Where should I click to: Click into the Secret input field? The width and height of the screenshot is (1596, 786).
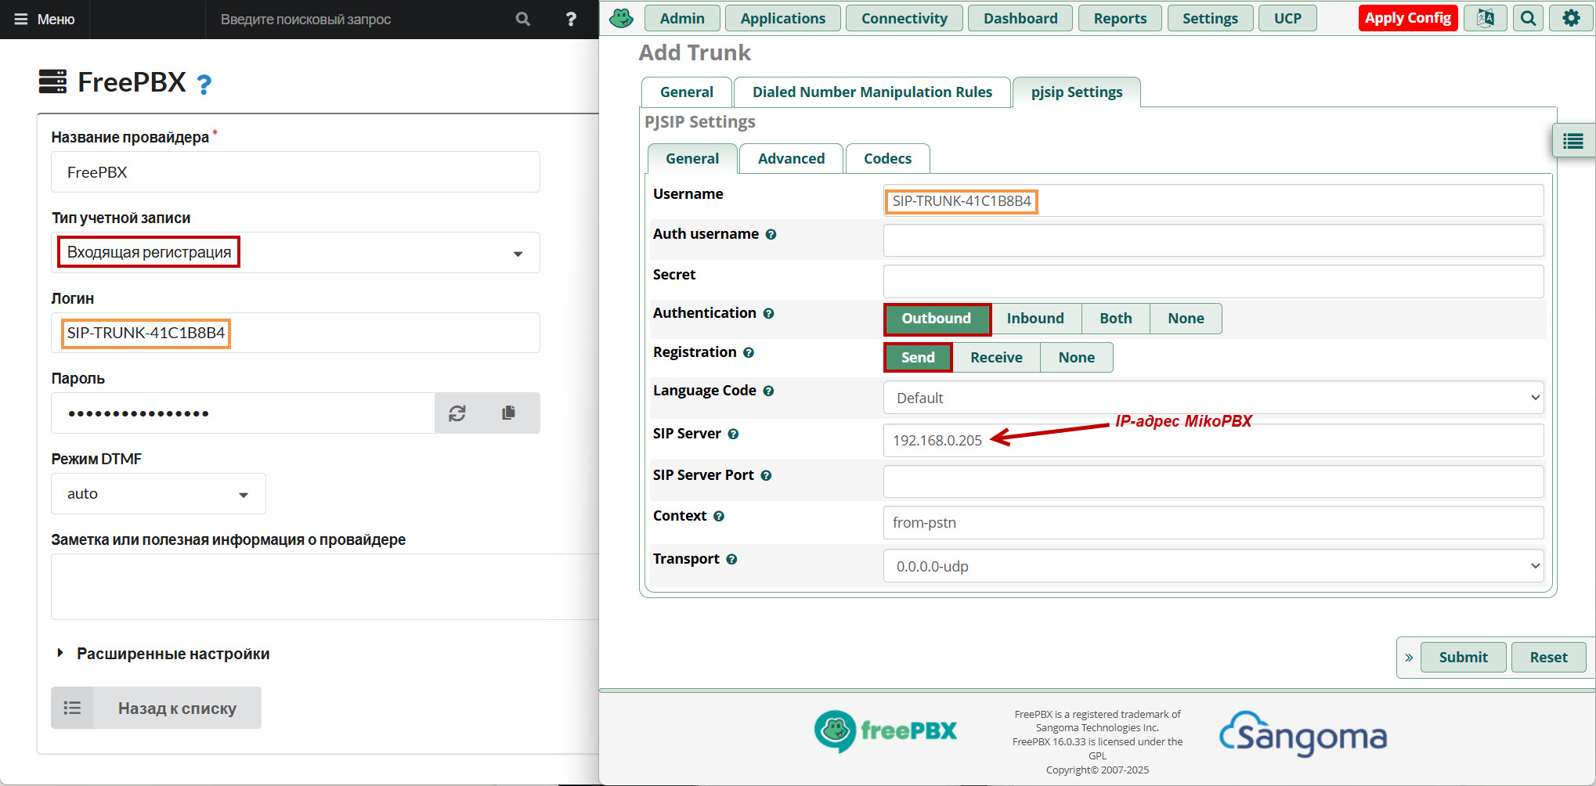[1212, 281]
